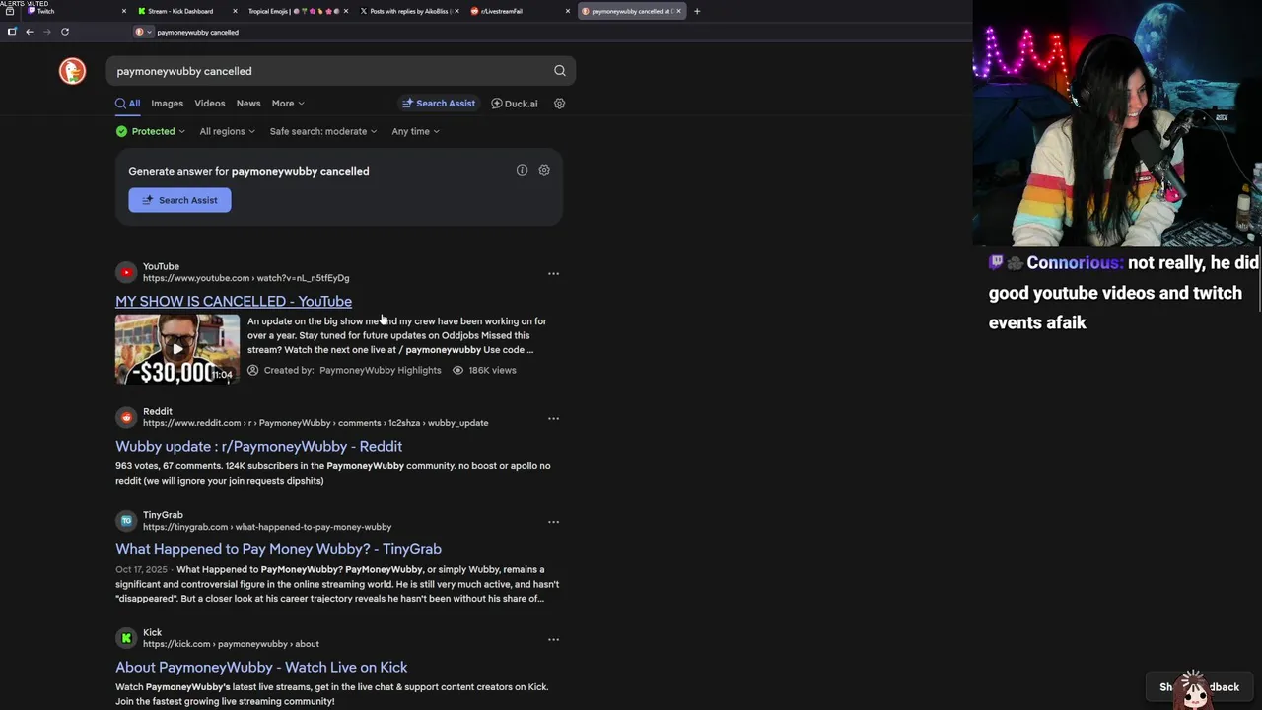
Task: Click the browser forward arrow
Action: pyautogui.click(x=46, y=32)
